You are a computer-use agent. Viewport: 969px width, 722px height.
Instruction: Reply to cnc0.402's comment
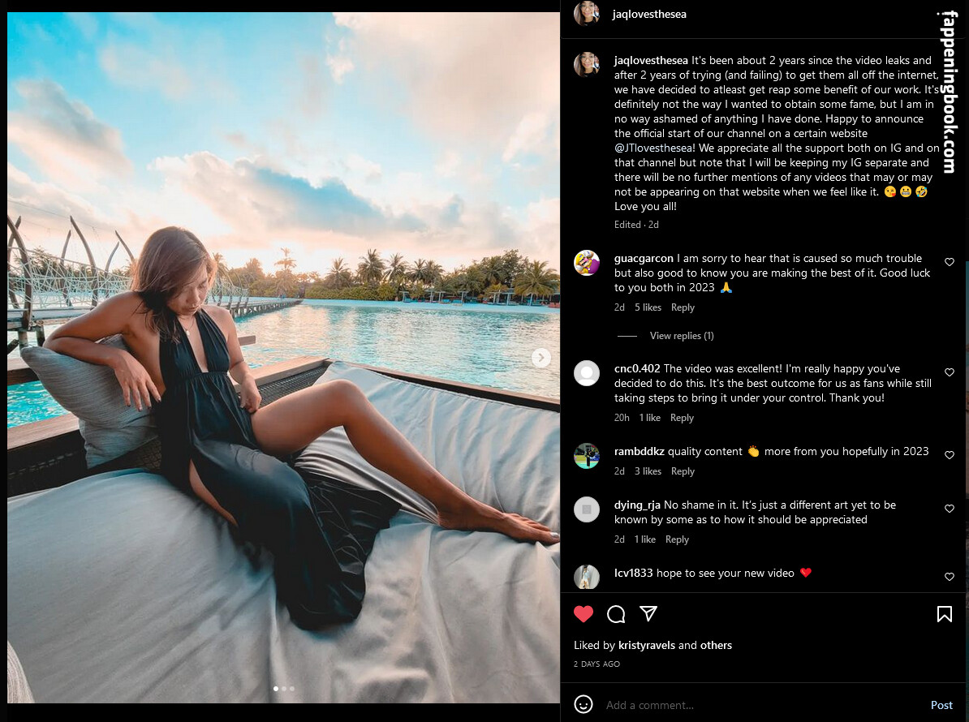(683, 418)
